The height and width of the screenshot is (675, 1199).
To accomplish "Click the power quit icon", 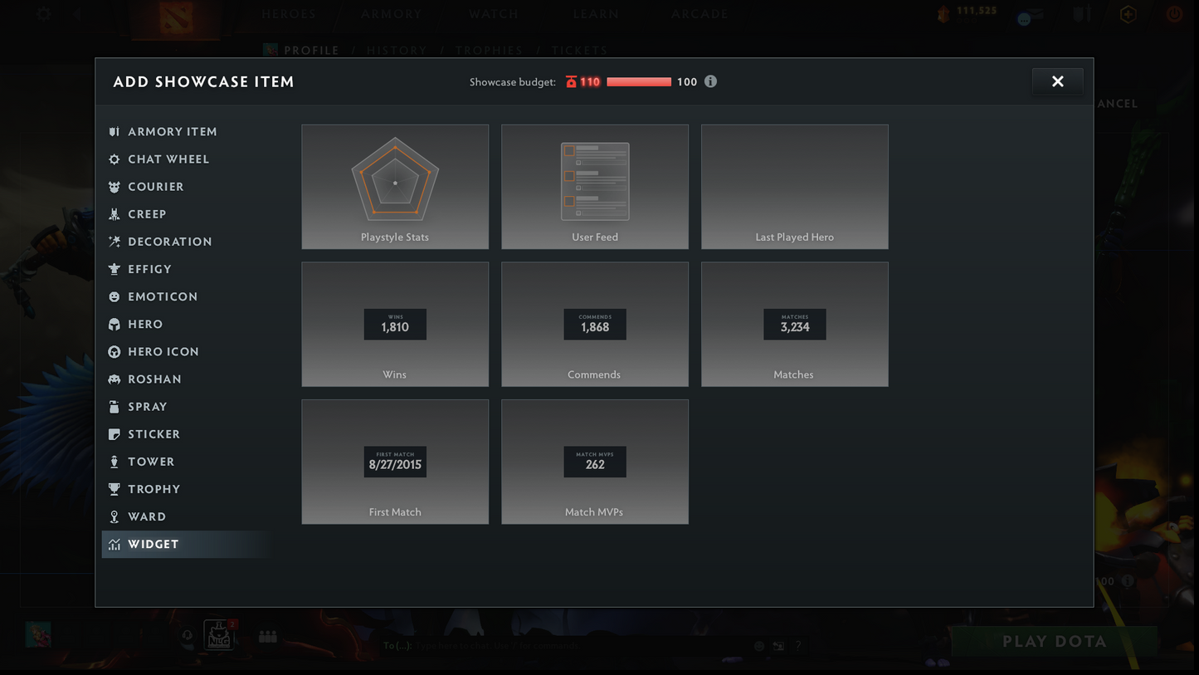I will (x=1174, y=14).
